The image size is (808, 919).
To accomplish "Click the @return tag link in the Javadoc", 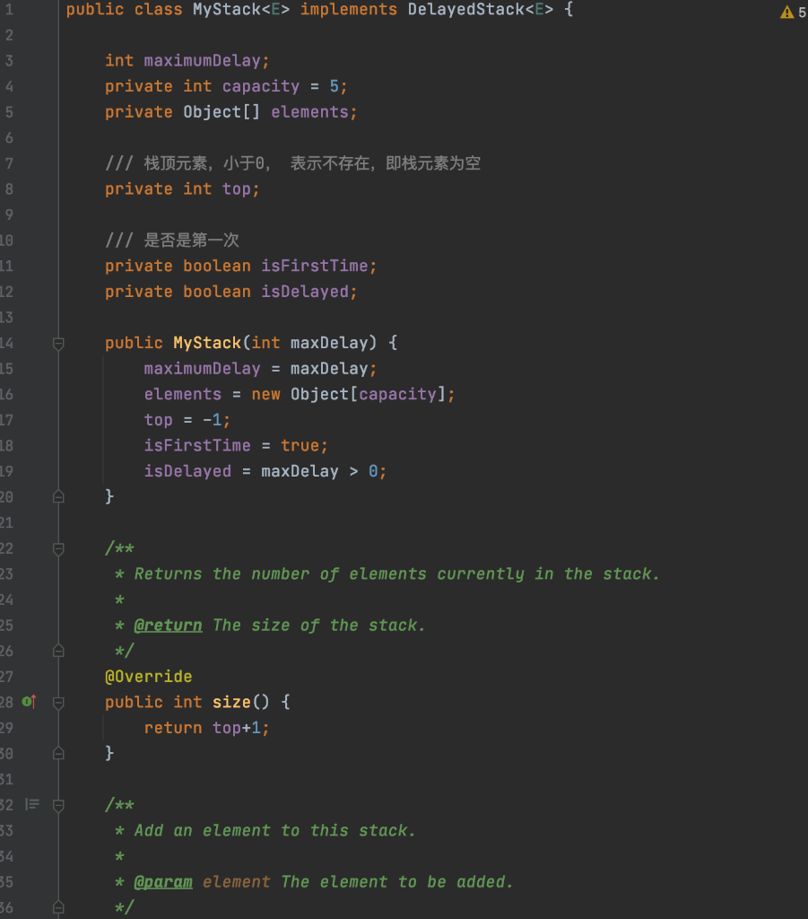I will pyautogui.click(x=169, y=625).
